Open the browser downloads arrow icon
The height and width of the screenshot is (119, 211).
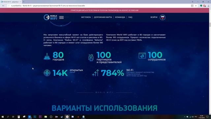pos(208,6)
